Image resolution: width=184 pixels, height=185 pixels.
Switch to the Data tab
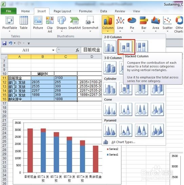(104, 11)
